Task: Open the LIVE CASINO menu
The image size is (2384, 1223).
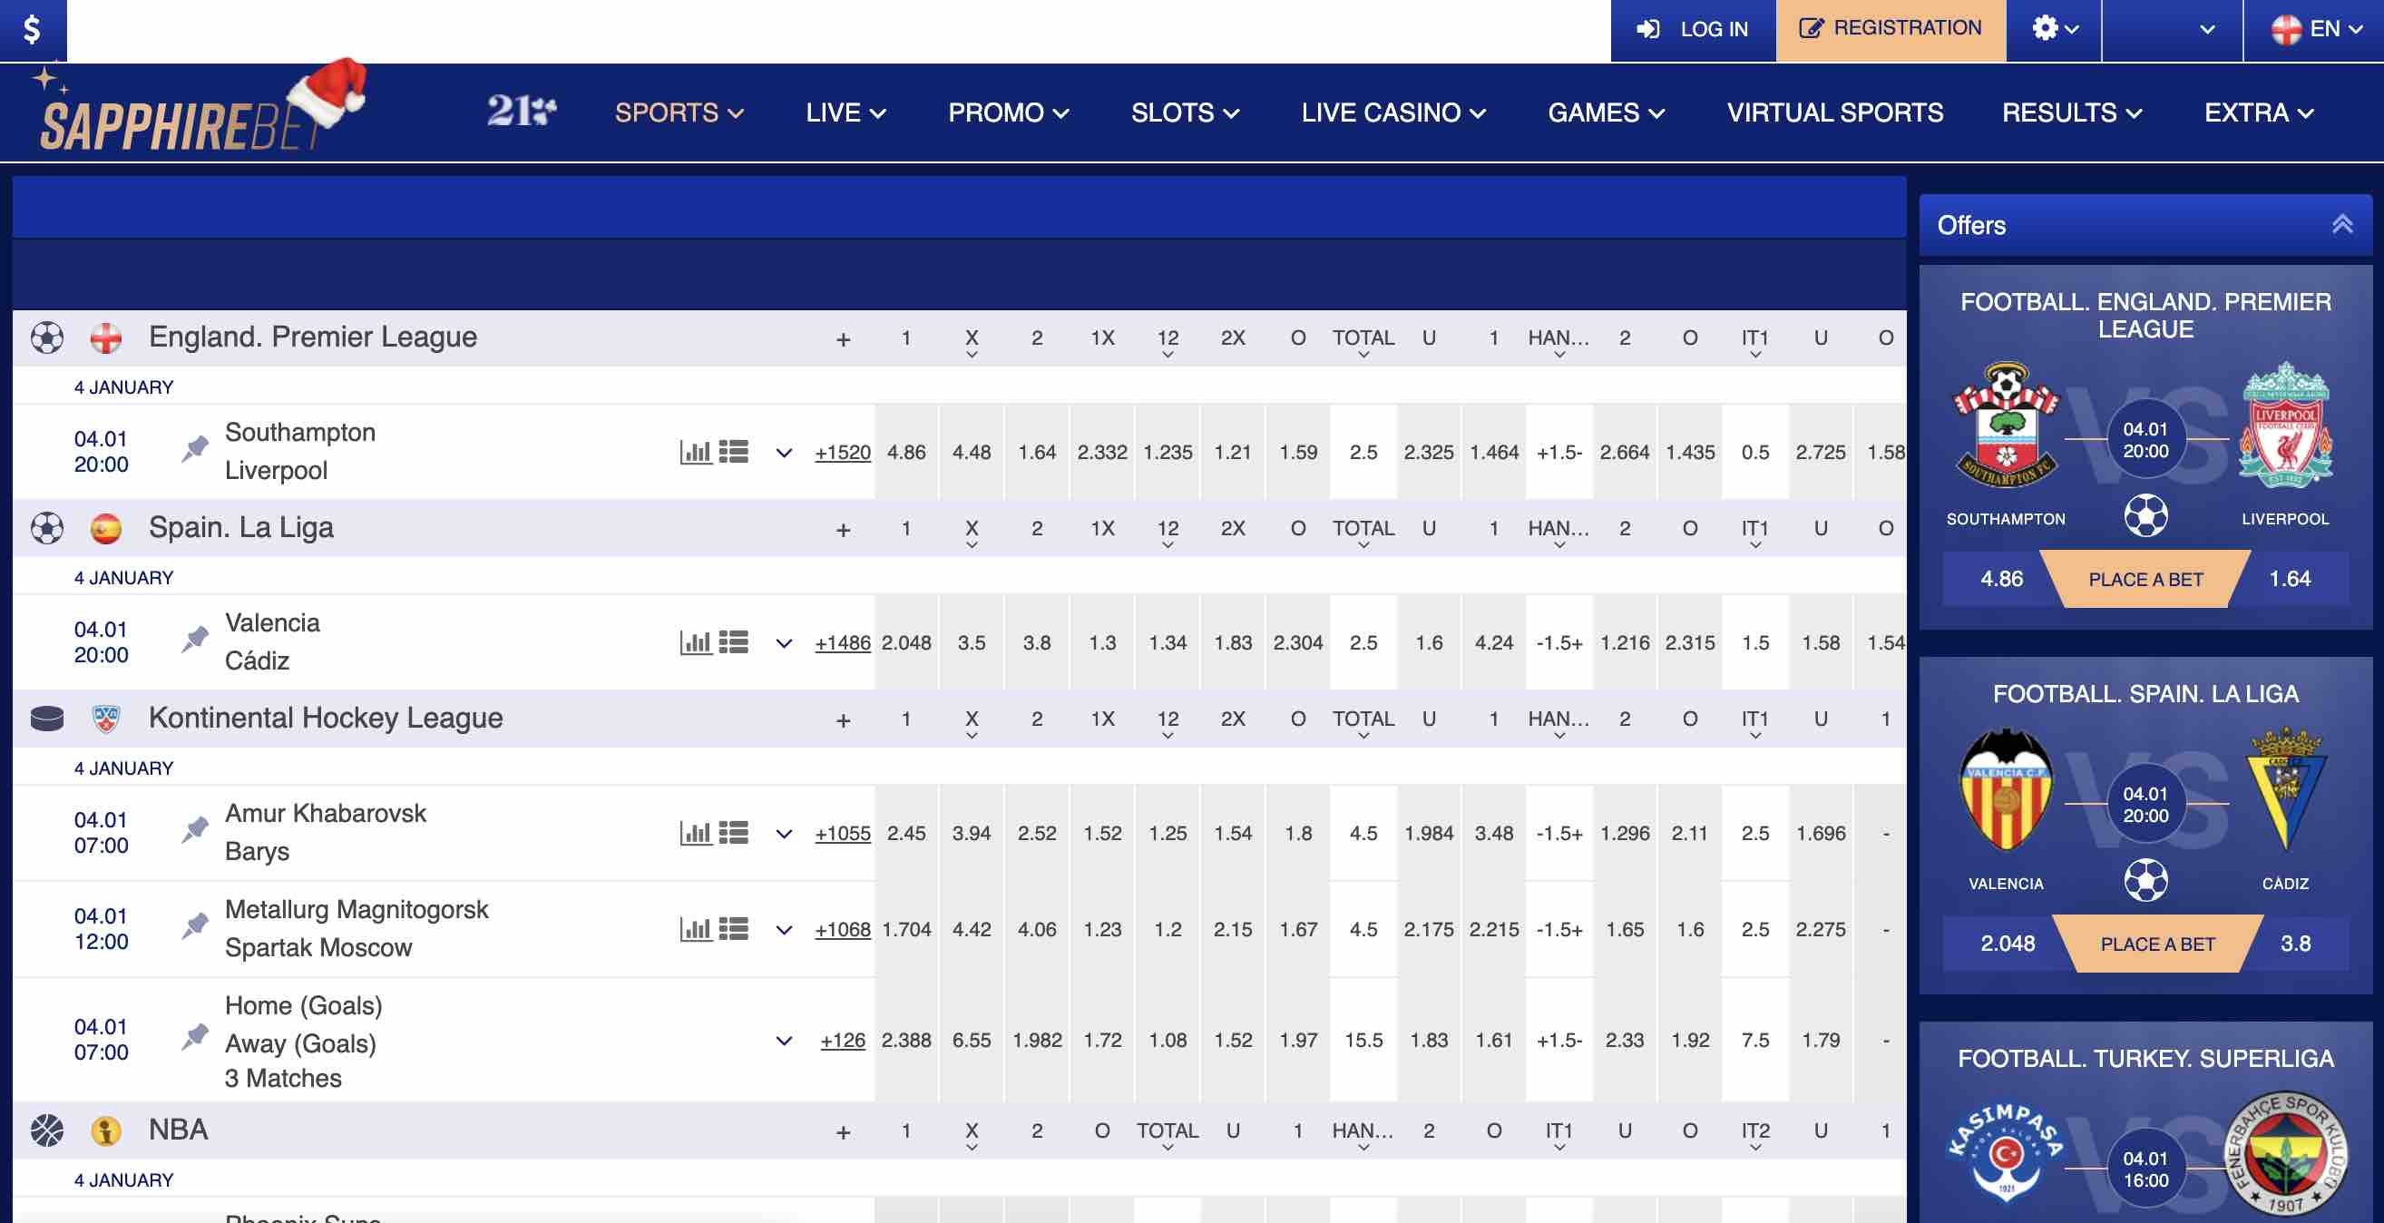Action: (x=1392, y=113)
